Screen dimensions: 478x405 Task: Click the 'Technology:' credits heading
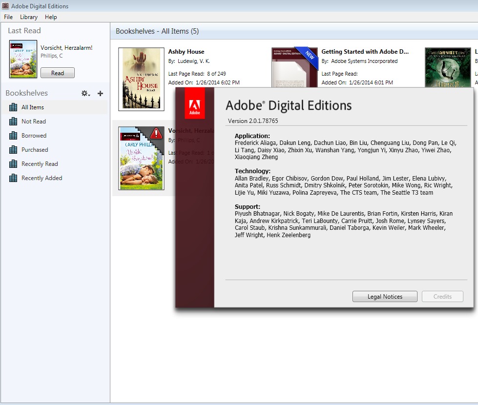click(x=252, y=171)
